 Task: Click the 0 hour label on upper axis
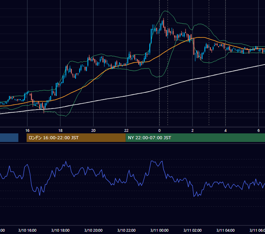click(159, 131)
